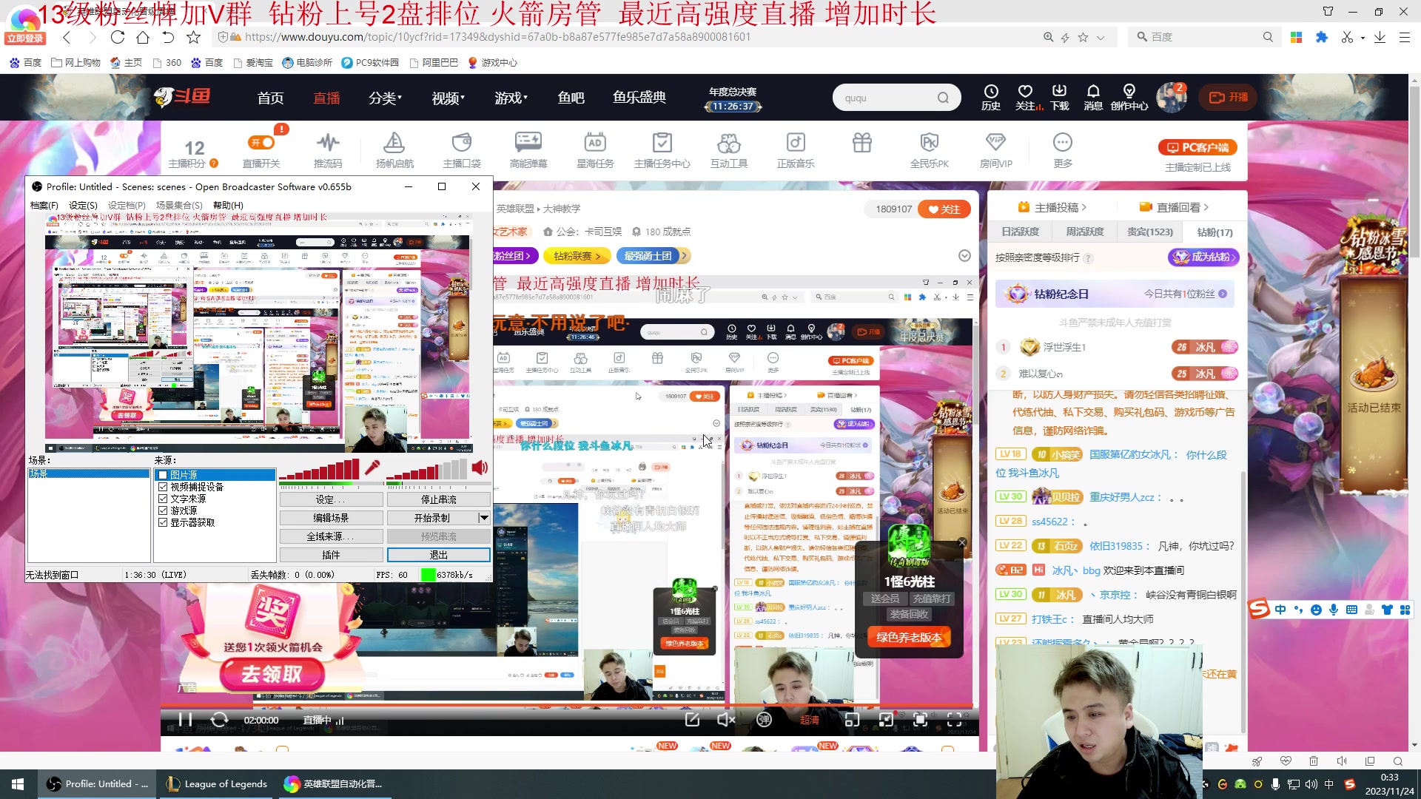The height and width of the screenshot is (799, 1421).
Task: Adjust the OBS desktop audio volume meter
Action: tap(426, 469)
